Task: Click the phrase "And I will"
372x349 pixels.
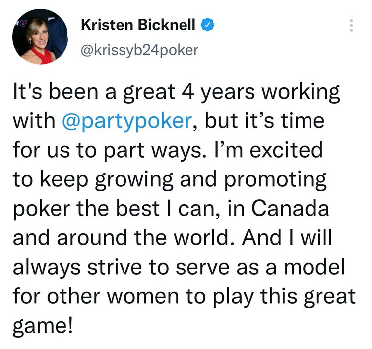Action: [x=287, y=237]
